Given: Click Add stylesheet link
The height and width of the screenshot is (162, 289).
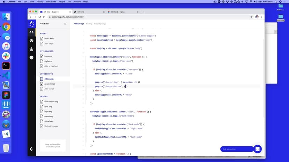Looking at the screenshot, I should coord(51,66).
